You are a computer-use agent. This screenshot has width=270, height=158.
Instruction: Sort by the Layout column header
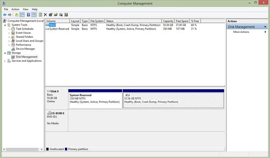click(75, 21)
